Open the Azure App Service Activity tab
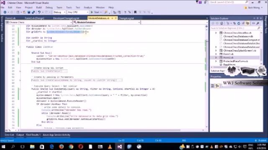 click(x=57, y=135)
